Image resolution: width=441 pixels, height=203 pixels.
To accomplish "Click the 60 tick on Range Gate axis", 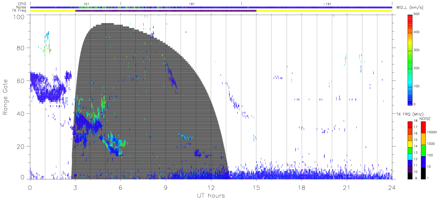I will (21, 81).
